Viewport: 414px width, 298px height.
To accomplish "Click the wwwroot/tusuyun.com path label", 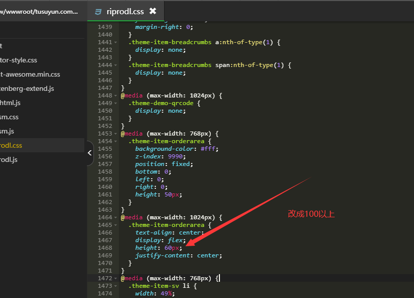I will [x=39, y=12].
